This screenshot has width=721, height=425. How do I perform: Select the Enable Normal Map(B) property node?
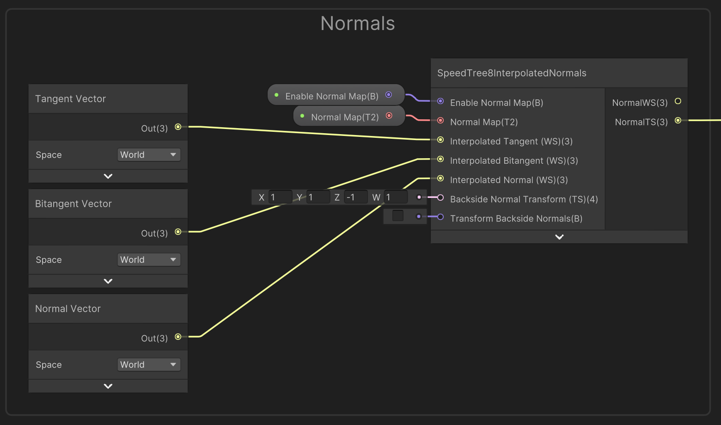click(x=336, y=95)
